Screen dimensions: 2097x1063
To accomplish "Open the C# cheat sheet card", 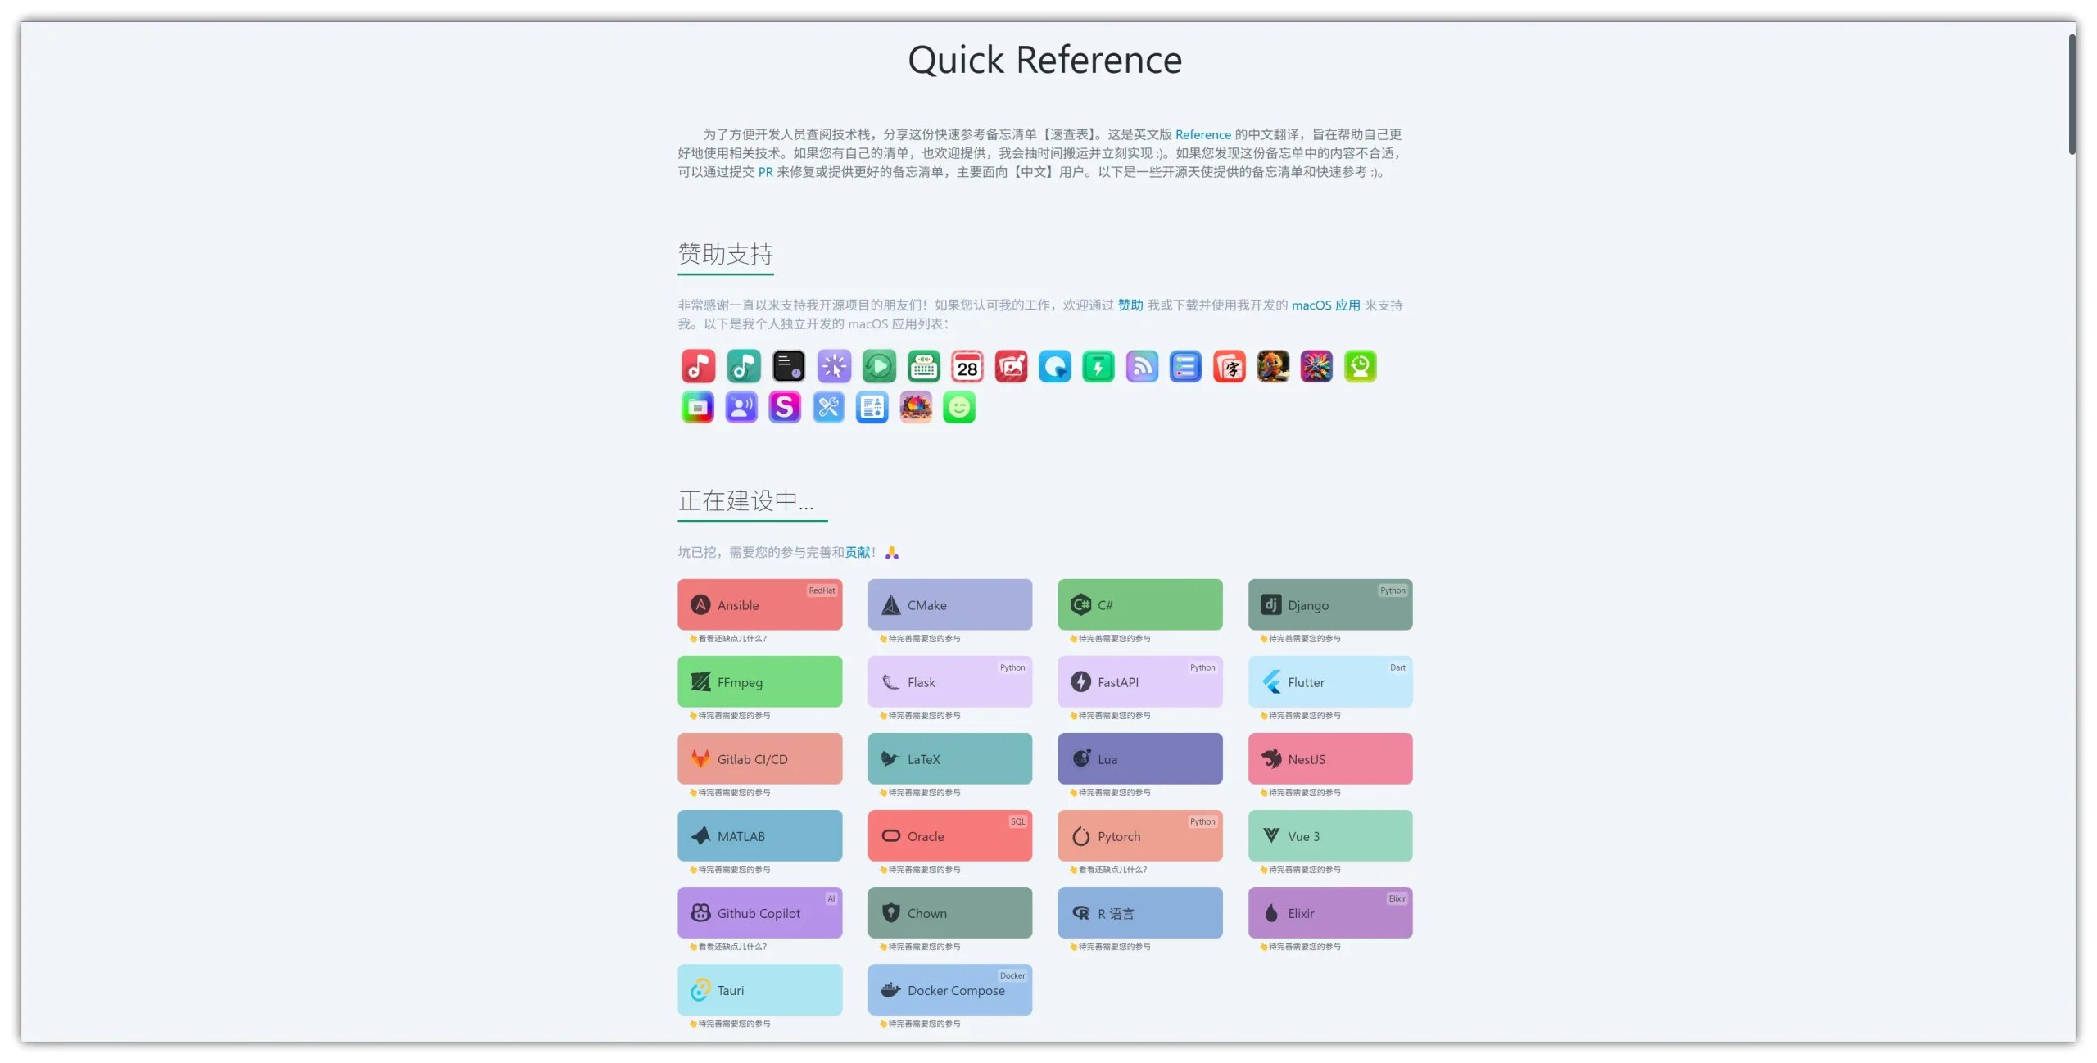I will (1139, 604).
